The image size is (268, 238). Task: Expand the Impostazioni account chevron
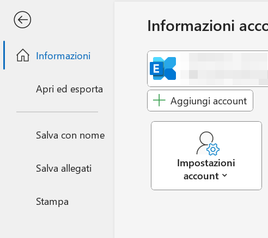[x=224, y=175]
